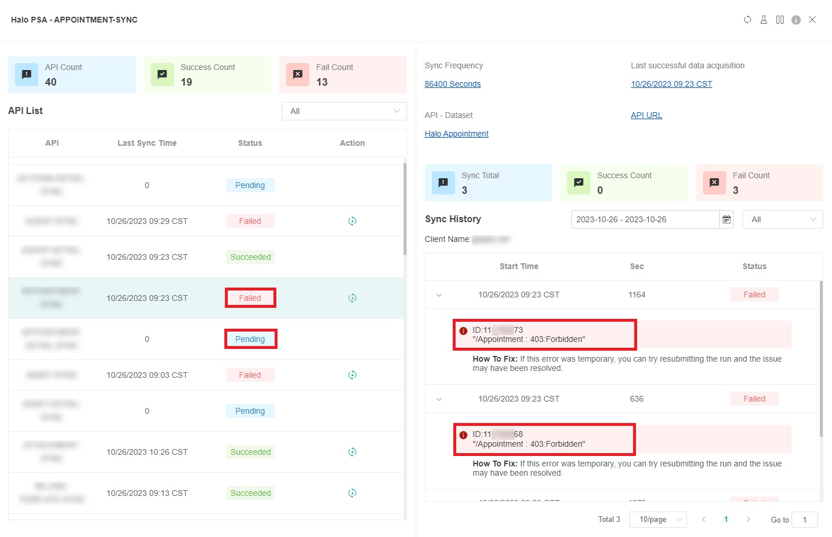832x537 pixels.
Task: Resync the succeeded 10:26 CST API row
Action: point(352,452)
